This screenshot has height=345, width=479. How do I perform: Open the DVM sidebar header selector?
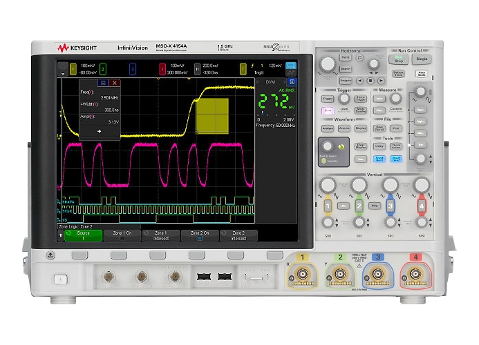tap(271, 81)
